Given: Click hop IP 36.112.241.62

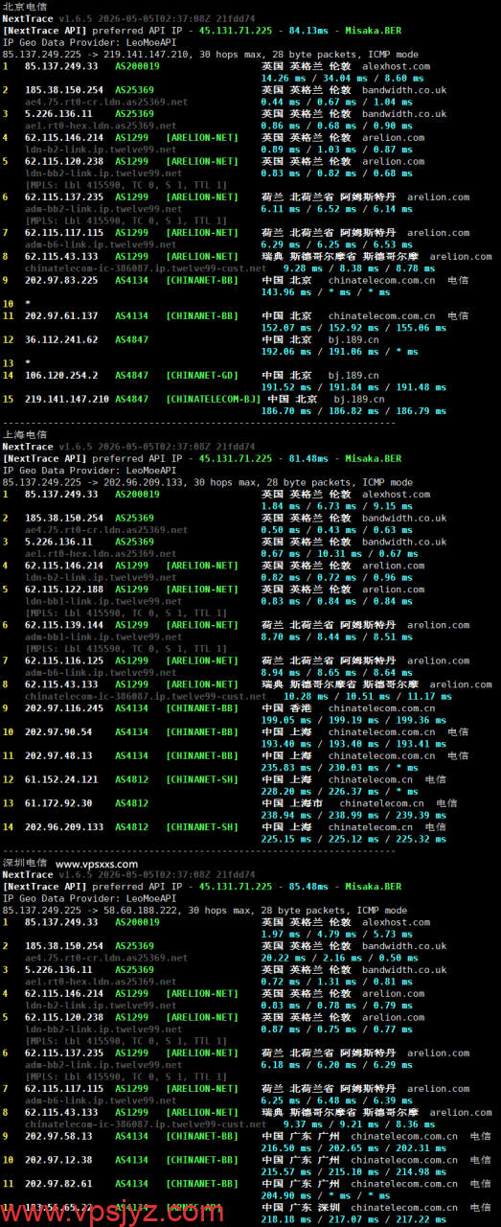Looking at the screenshot, I should pos(61,339).
